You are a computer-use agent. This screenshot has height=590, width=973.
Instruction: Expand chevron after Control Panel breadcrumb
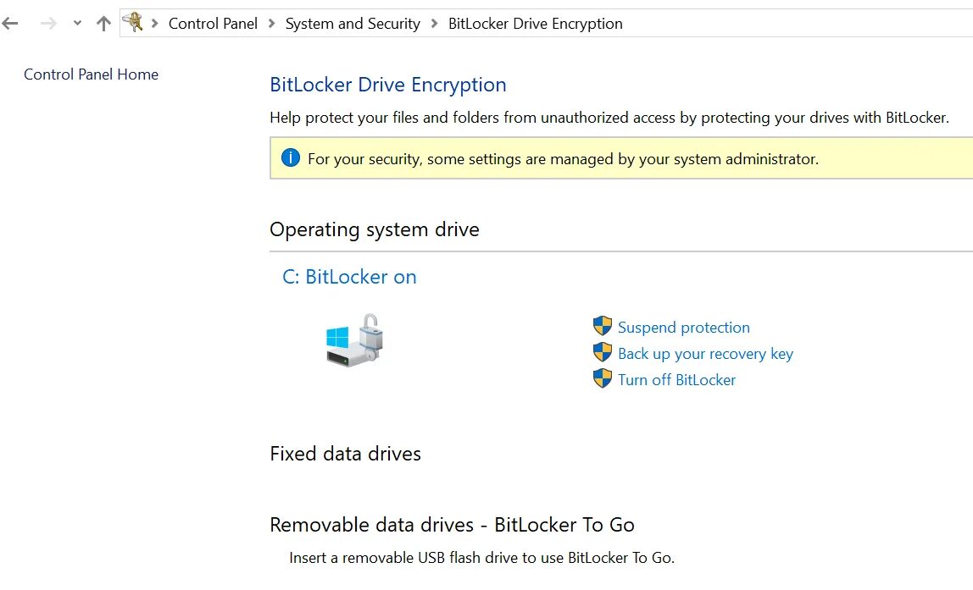pos(271,24)
